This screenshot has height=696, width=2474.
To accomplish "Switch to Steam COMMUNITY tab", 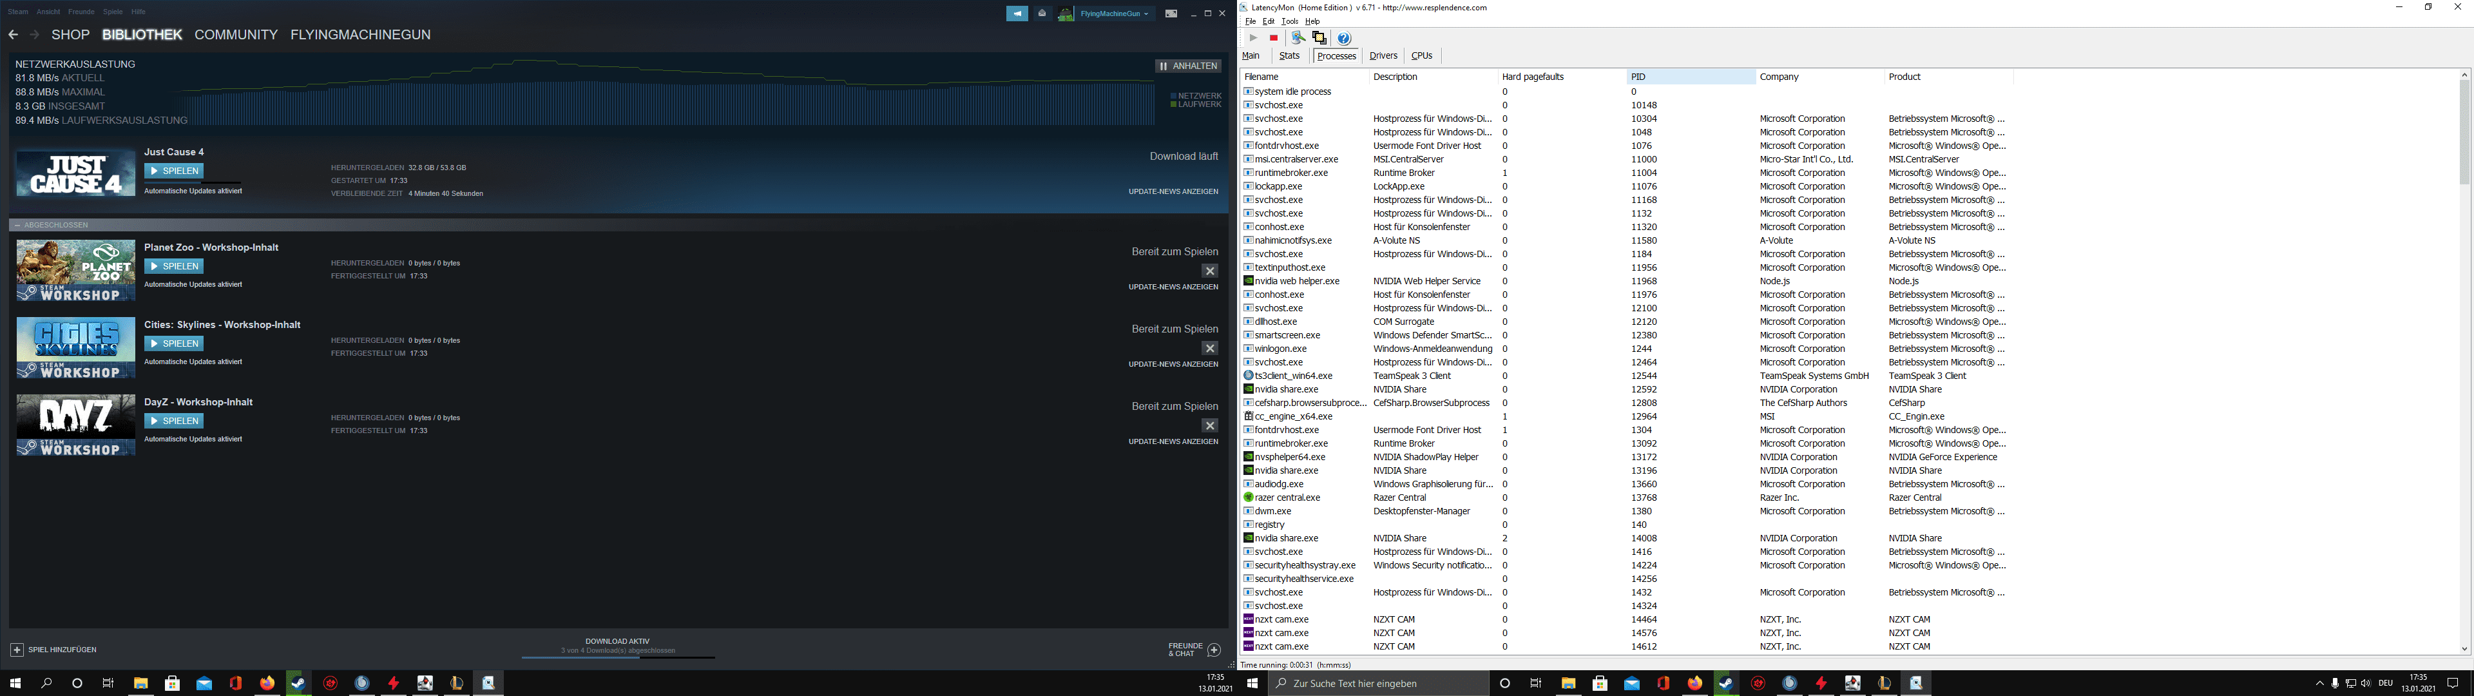I will point(235,35).
